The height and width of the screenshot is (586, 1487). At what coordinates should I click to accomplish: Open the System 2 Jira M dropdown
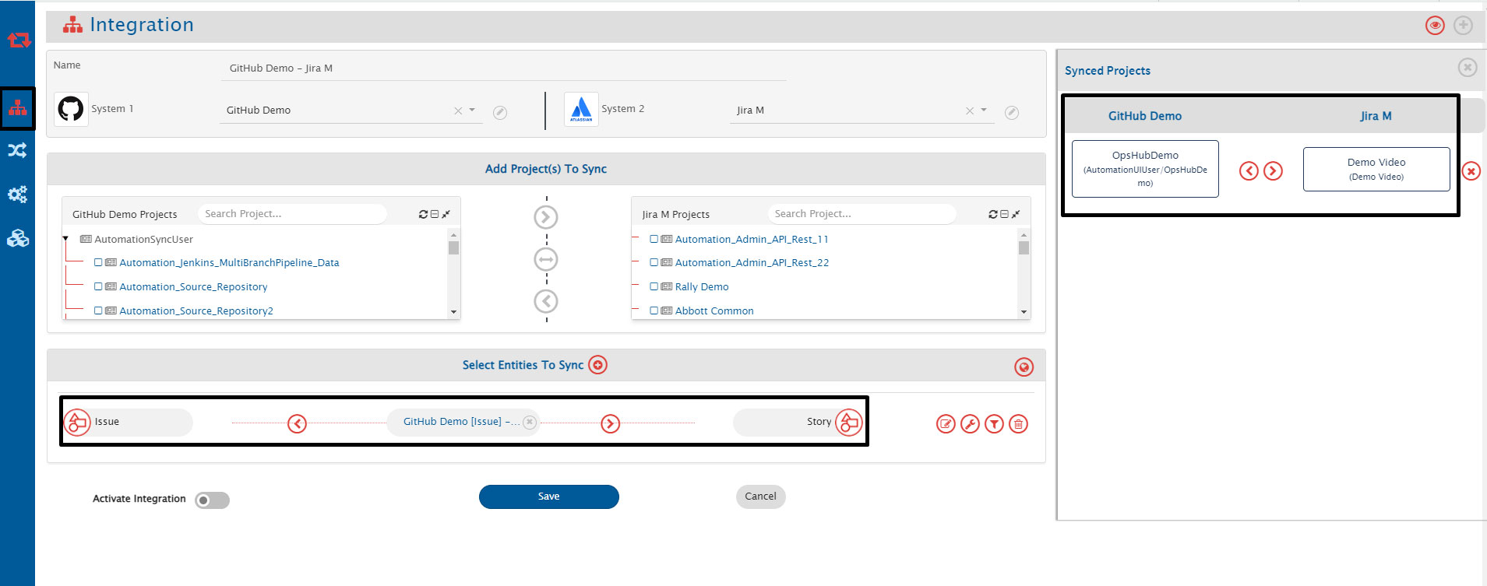click(984, 111)
